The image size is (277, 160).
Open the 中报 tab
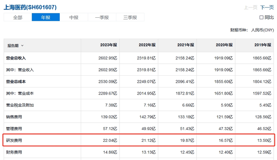74,17
